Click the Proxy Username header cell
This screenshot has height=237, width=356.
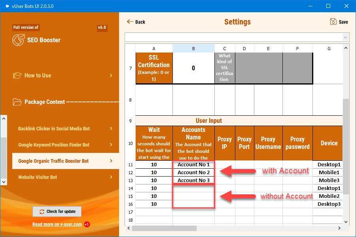(x=268, y=143)
